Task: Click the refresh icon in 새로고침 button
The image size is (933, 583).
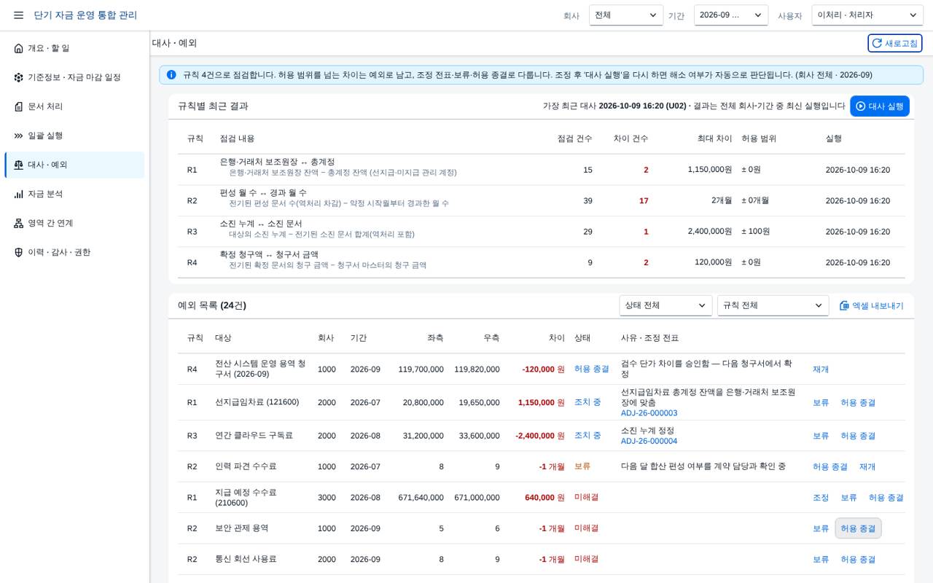Action: point(877,43)
